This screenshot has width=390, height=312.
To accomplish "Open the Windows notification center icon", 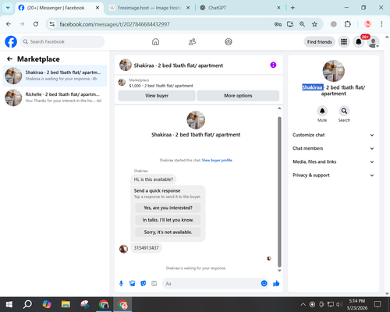I will click(378, 304).
